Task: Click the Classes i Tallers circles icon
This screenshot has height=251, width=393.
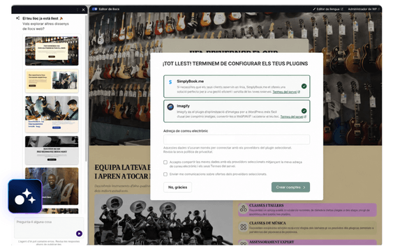Action: click(244, 208)
